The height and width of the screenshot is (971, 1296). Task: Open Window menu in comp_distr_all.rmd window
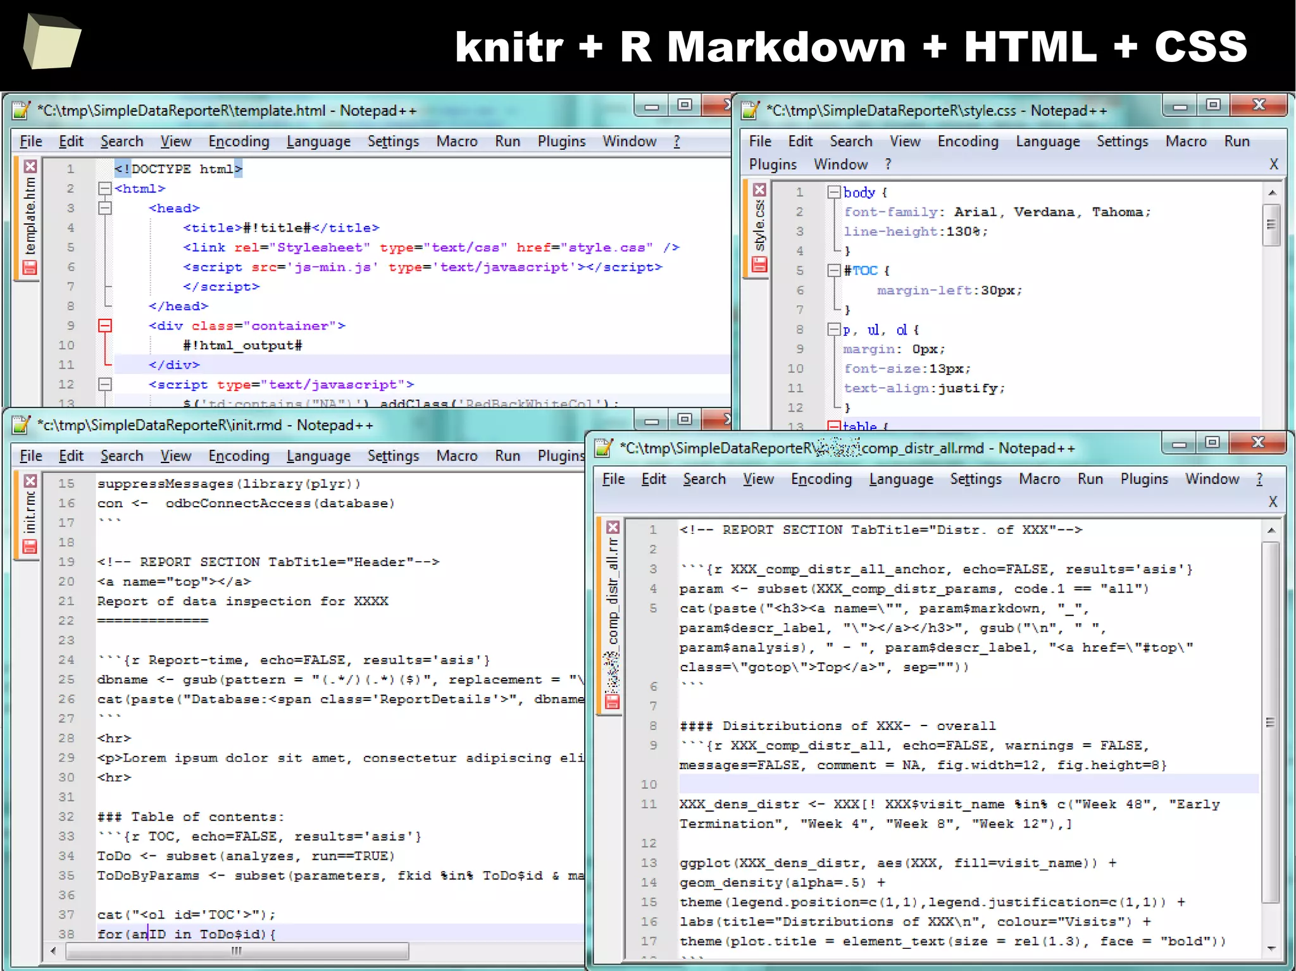coord(1212,479)
